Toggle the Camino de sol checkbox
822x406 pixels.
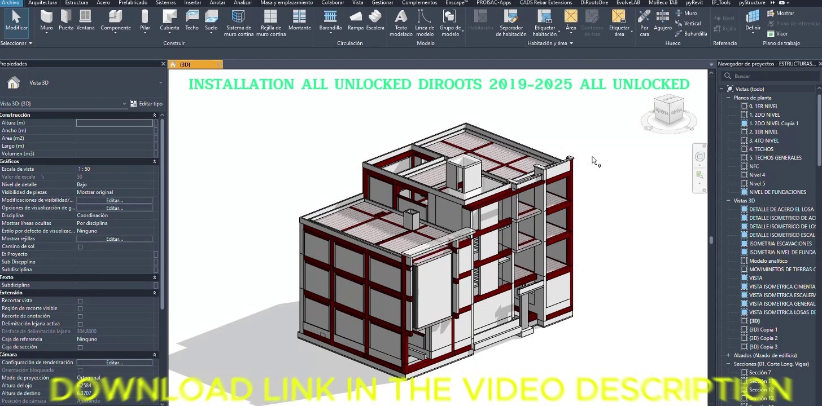80,247
